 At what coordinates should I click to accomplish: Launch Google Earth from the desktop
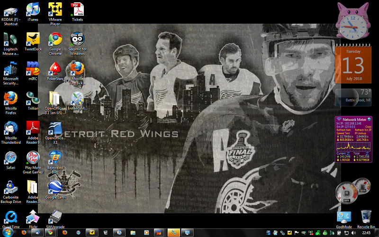pyautogui.click(x=55, y=190)
